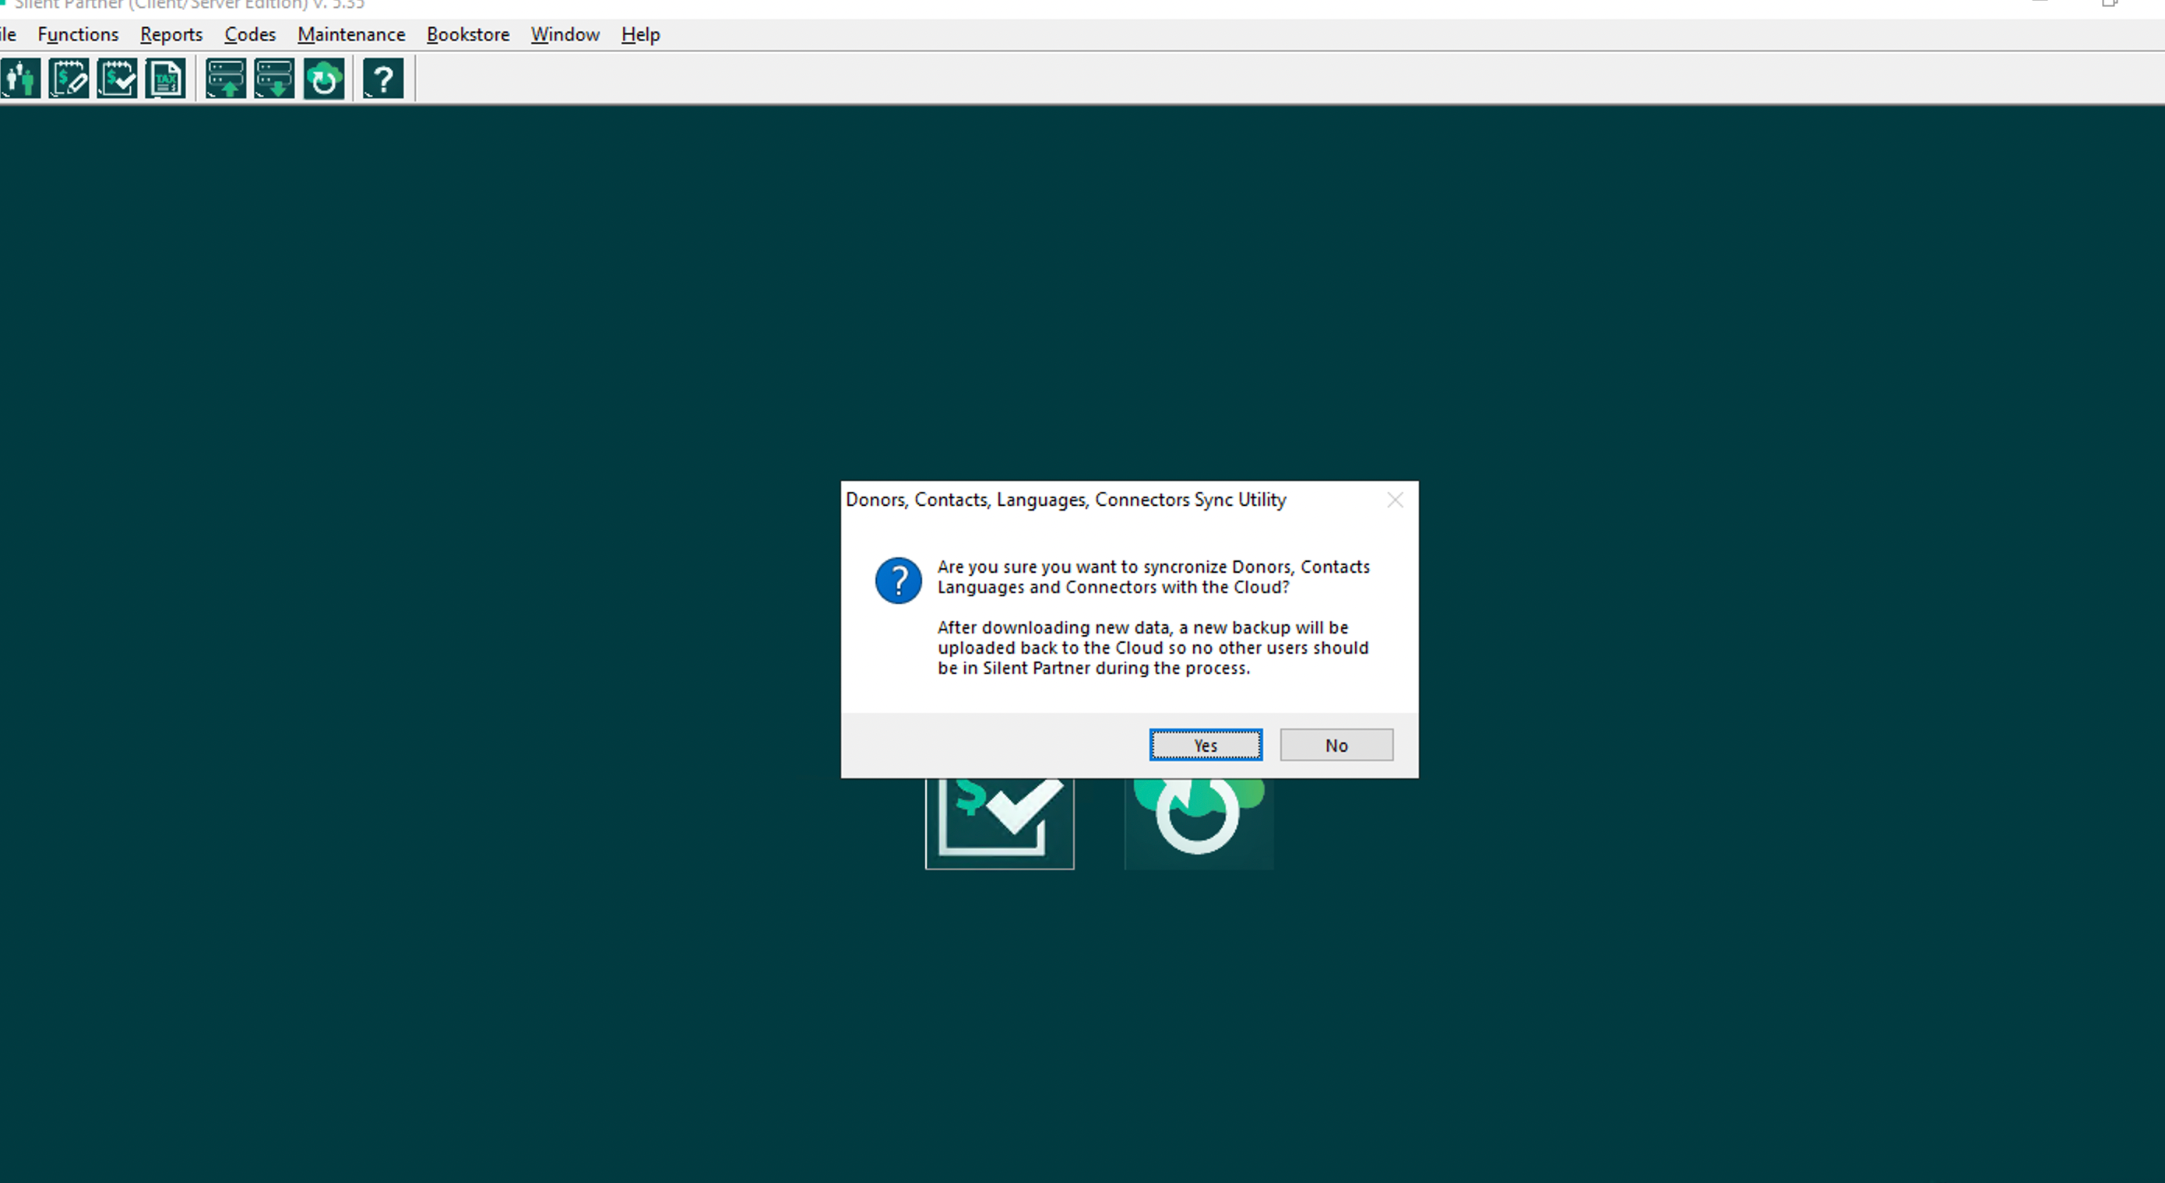
Task: Open the Bookstore menu
Action: pos(468,34)
